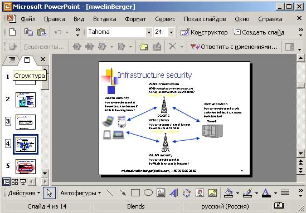Screen dimensions: 306x213
Task: Open the Сервис menu
Action: click(x=165, y=19)
